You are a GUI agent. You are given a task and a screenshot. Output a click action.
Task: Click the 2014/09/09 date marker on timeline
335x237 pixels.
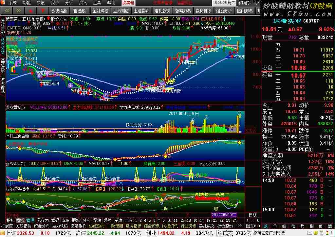point(224,215)
